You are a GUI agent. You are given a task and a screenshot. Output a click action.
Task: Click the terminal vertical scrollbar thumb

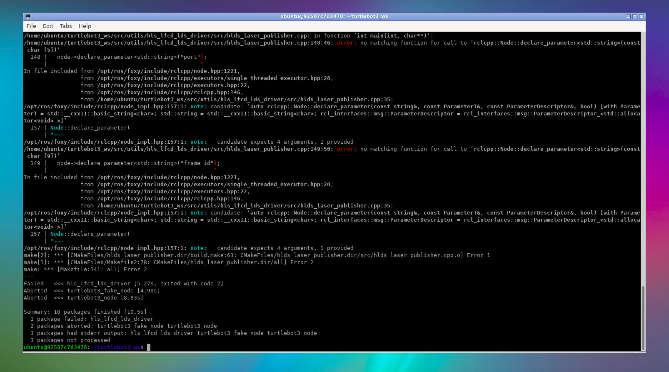[x=643, y=318]
